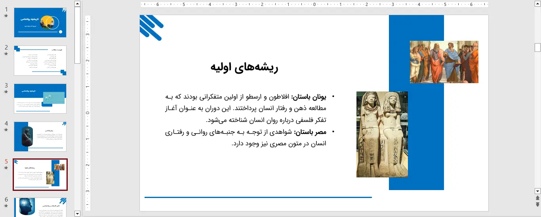The height and width of the screenshot is (217, 541).
Task: Click the star indicator beside slide 4
Action: coord(6,130)
